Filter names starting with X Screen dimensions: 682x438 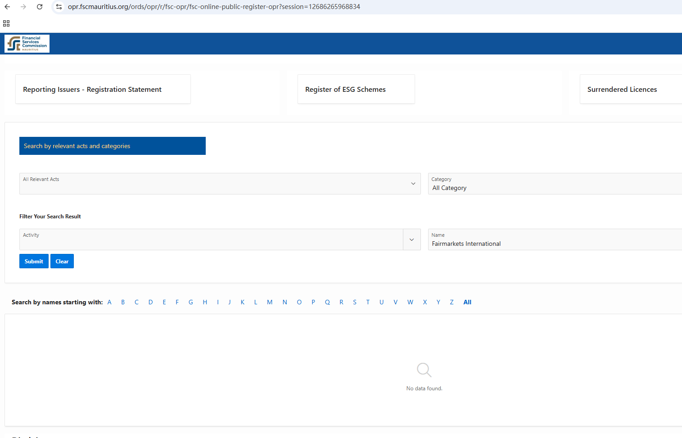pos(425,302)
